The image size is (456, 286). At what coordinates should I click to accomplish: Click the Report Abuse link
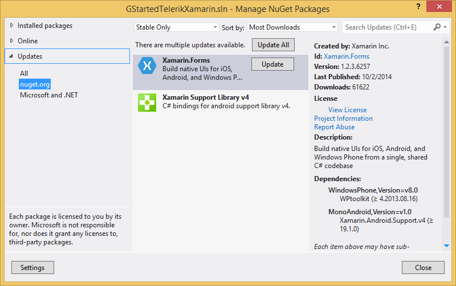[334, 127]
